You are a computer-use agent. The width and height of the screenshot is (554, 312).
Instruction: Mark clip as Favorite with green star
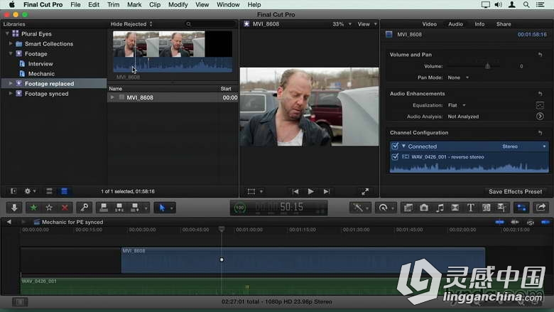[33, 208]
